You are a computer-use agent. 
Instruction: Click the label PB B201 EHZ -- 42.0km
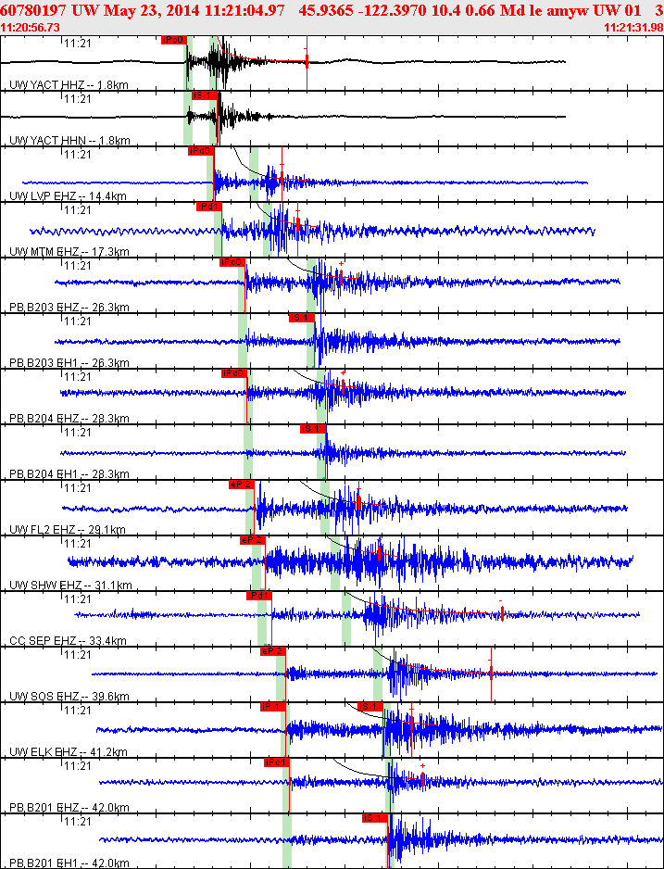coord(69,808)
